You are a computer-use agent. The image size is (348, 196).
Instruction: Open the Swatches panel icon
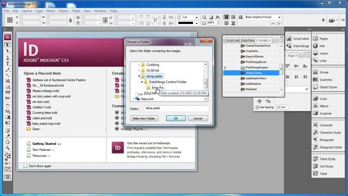[315, 79]
